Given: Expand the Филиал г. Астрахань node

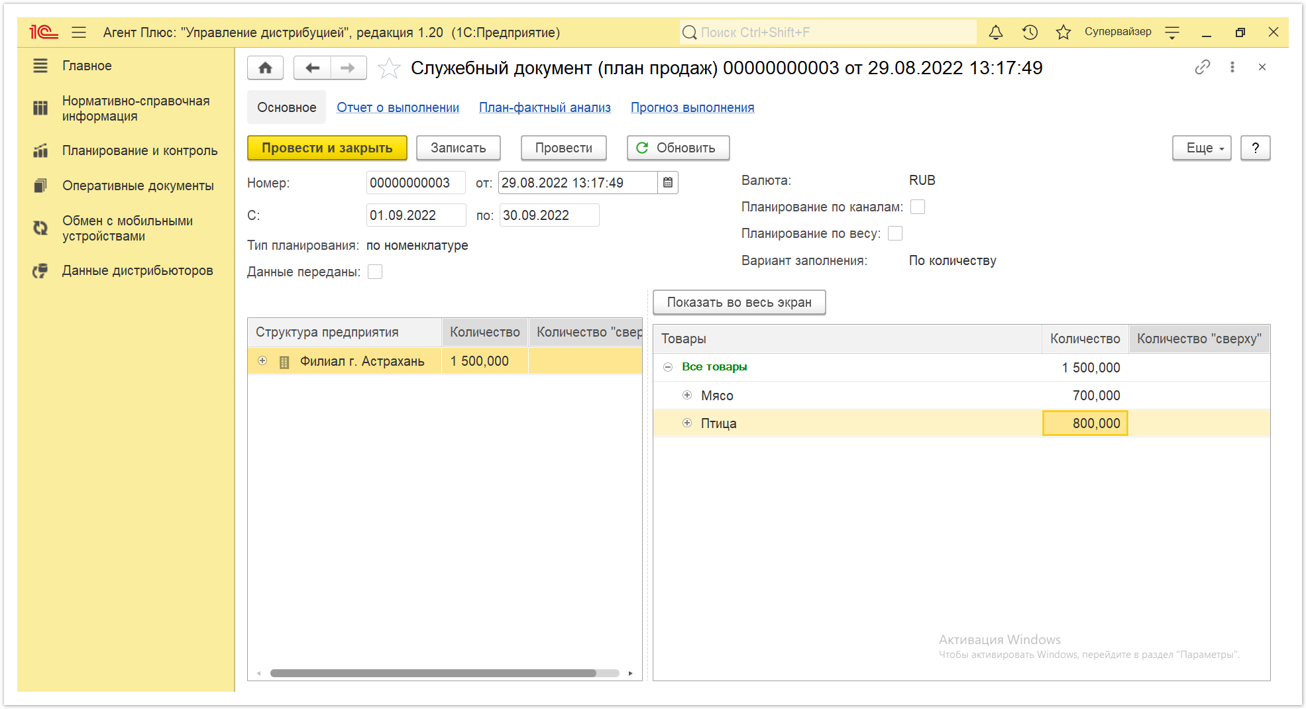Looking at the screenshot, I should tap(262, 361).
